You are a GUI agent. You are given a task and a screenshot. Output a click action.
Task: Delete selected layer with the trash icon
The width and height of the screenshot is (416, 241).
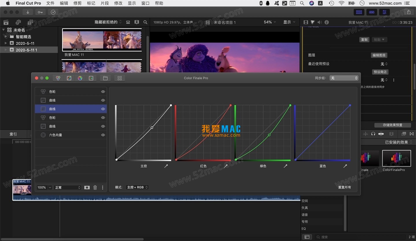pos(95,188)
